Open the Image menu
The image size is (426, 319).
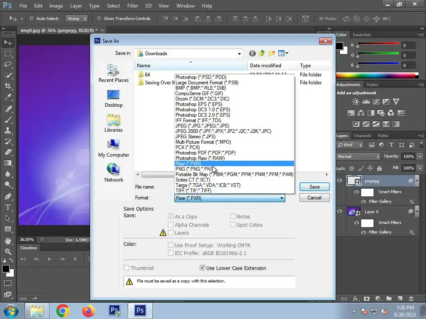(x=56, y=6)
